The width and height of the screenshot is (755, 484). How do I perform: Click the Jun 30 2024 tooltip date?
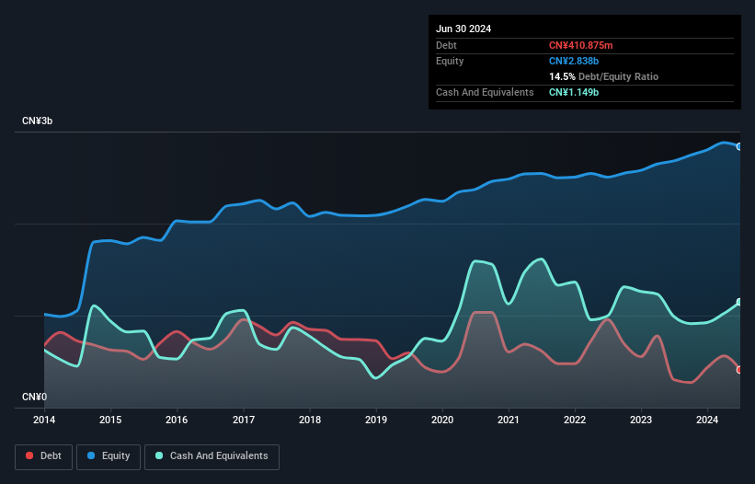[463, 29]
